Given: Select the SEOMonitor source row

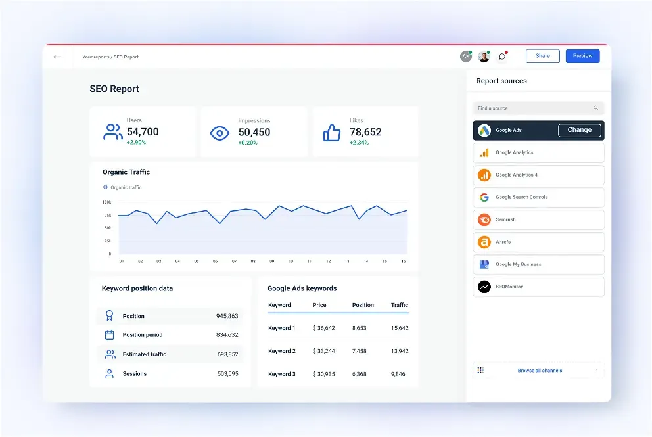Looking at the screenshot, I should point(538,287).
